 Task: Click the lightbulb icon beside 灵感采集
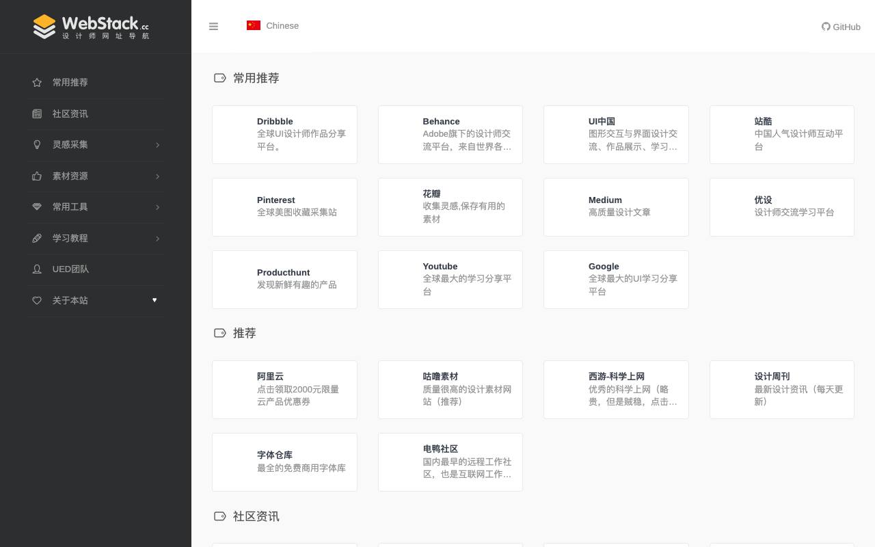coord(37,144)
